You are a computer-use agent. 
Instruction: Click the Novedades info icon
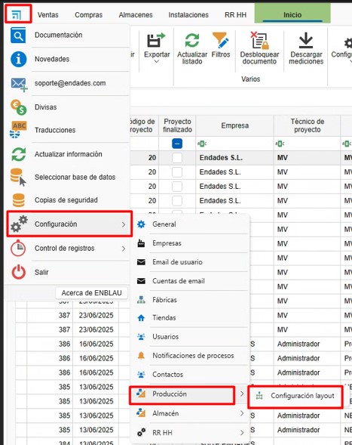[18, 59]
